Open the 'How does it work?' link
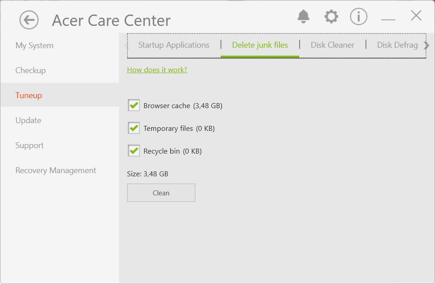The image size is (435, 284). click(157, 70)
